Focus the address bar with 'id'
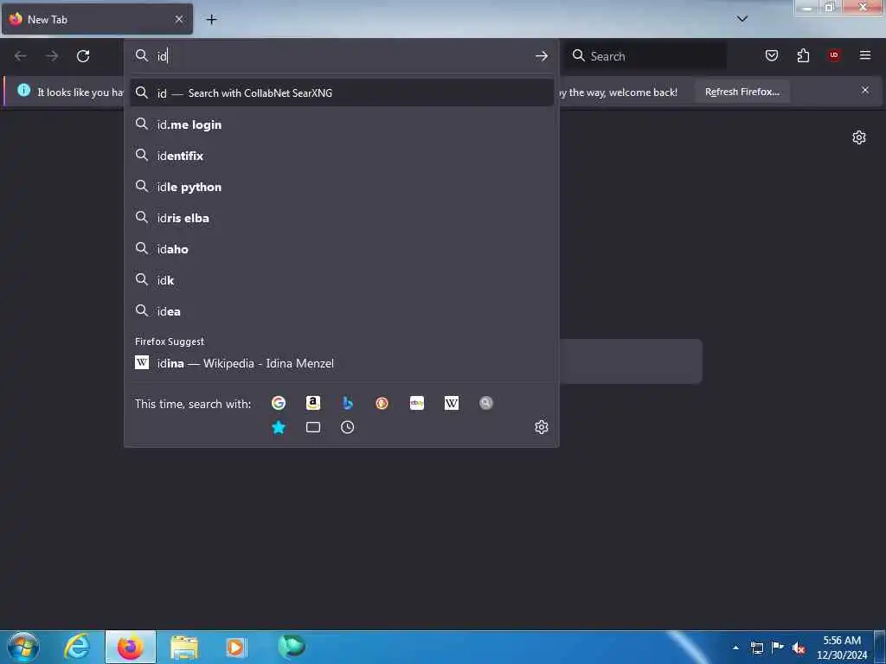 341,56
